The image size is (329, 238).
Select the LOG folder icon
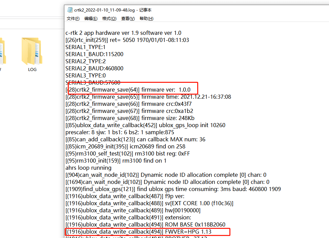[32, 51]
